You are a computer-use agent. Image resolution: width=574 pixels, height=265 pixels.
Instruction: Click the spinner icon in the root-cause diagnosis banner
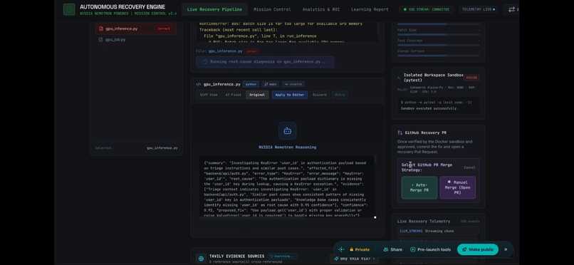click(205, 62)
